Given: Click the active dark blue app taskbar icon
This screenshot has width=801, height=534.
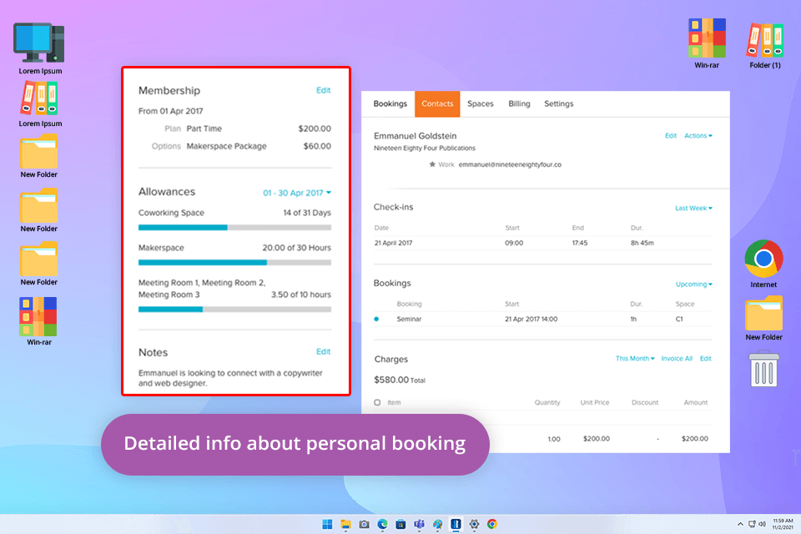Looking at the screenshot, I should pos(456,524).
